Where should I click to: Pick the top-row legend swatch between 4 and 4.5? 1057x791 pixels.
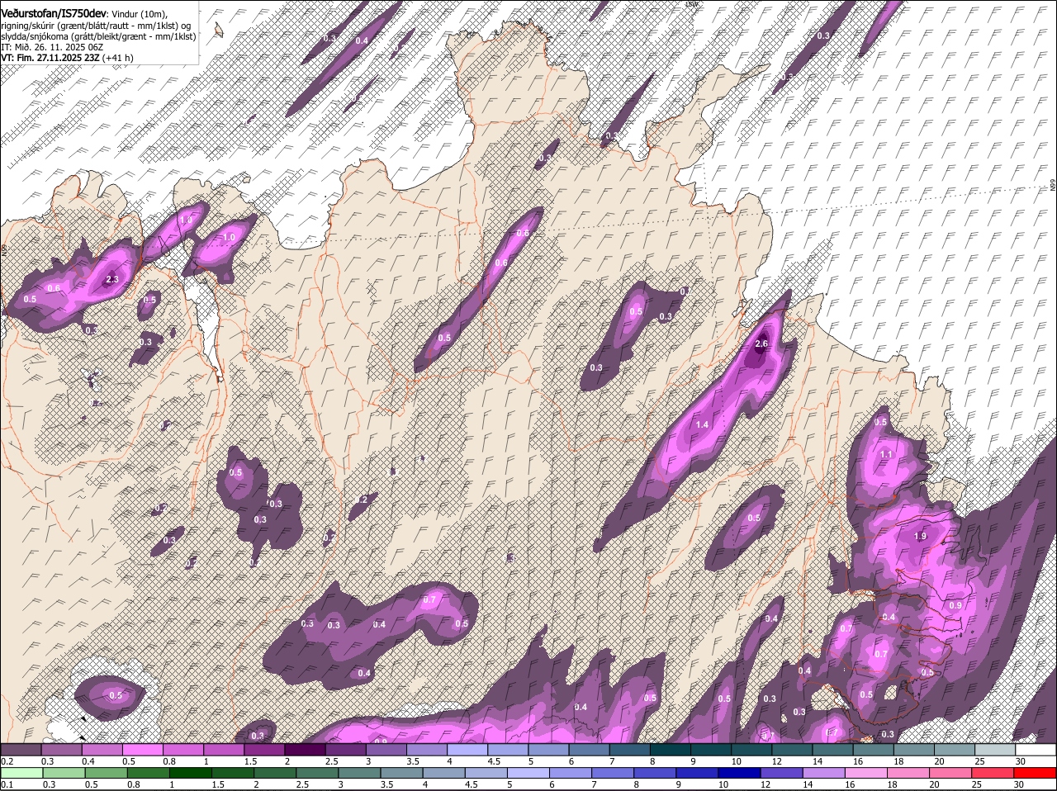(467, 750)
